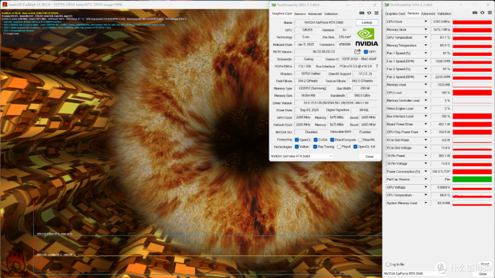495x278 pixels.
Task: Open the Memory Clock sensor dropdown arrow
Action: pyautogui.click(x=425, y=29)
